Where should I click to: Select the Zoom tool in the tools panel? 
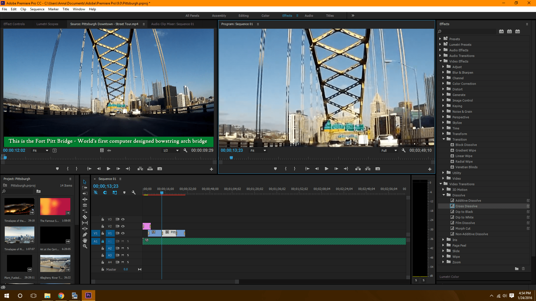point(85,246)
